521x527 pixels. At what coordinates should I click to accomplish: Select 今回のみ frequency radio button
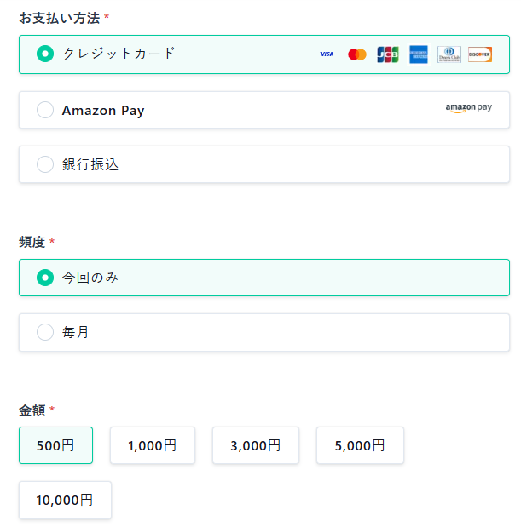(45, 278)
